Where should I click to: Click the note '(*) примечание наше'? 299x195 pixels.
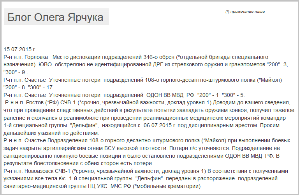click(245, 12)
